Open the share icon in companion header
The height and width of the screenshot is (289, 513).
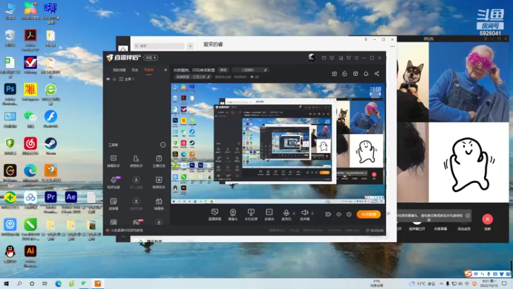[376, 74]
